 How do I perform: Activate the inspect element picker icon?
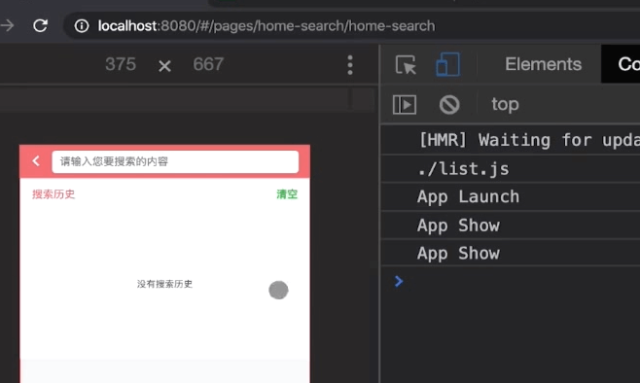(x=406, y=64)
